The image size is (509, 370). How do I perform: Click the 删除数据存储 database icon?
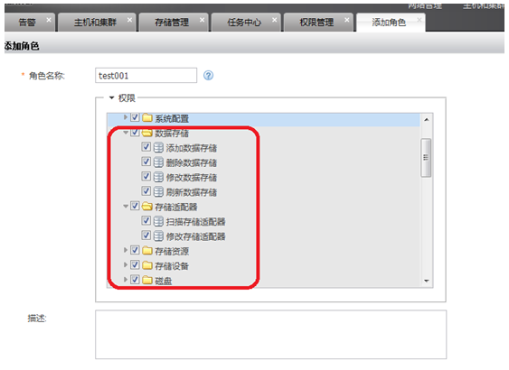158,162
